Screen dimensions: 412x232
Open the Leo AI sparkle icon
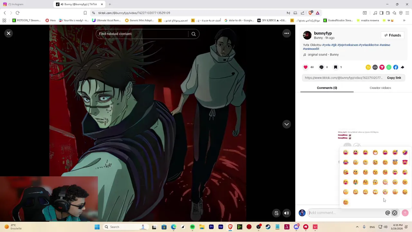[394, 13]
